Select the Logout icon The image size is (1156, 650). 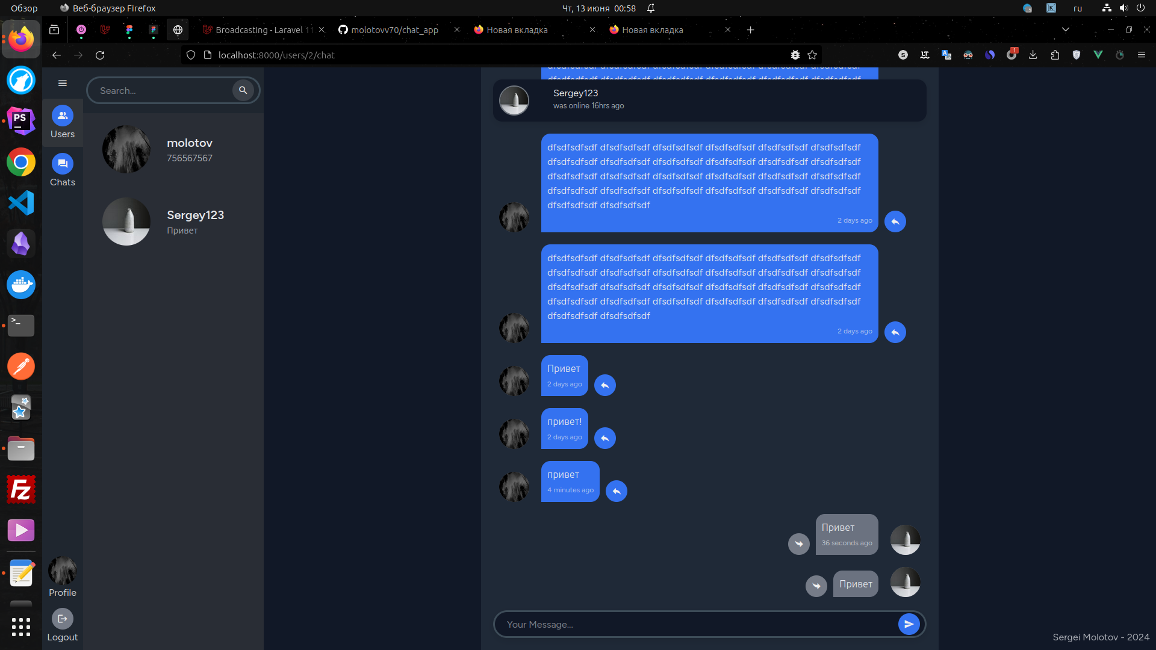[62, 618]
